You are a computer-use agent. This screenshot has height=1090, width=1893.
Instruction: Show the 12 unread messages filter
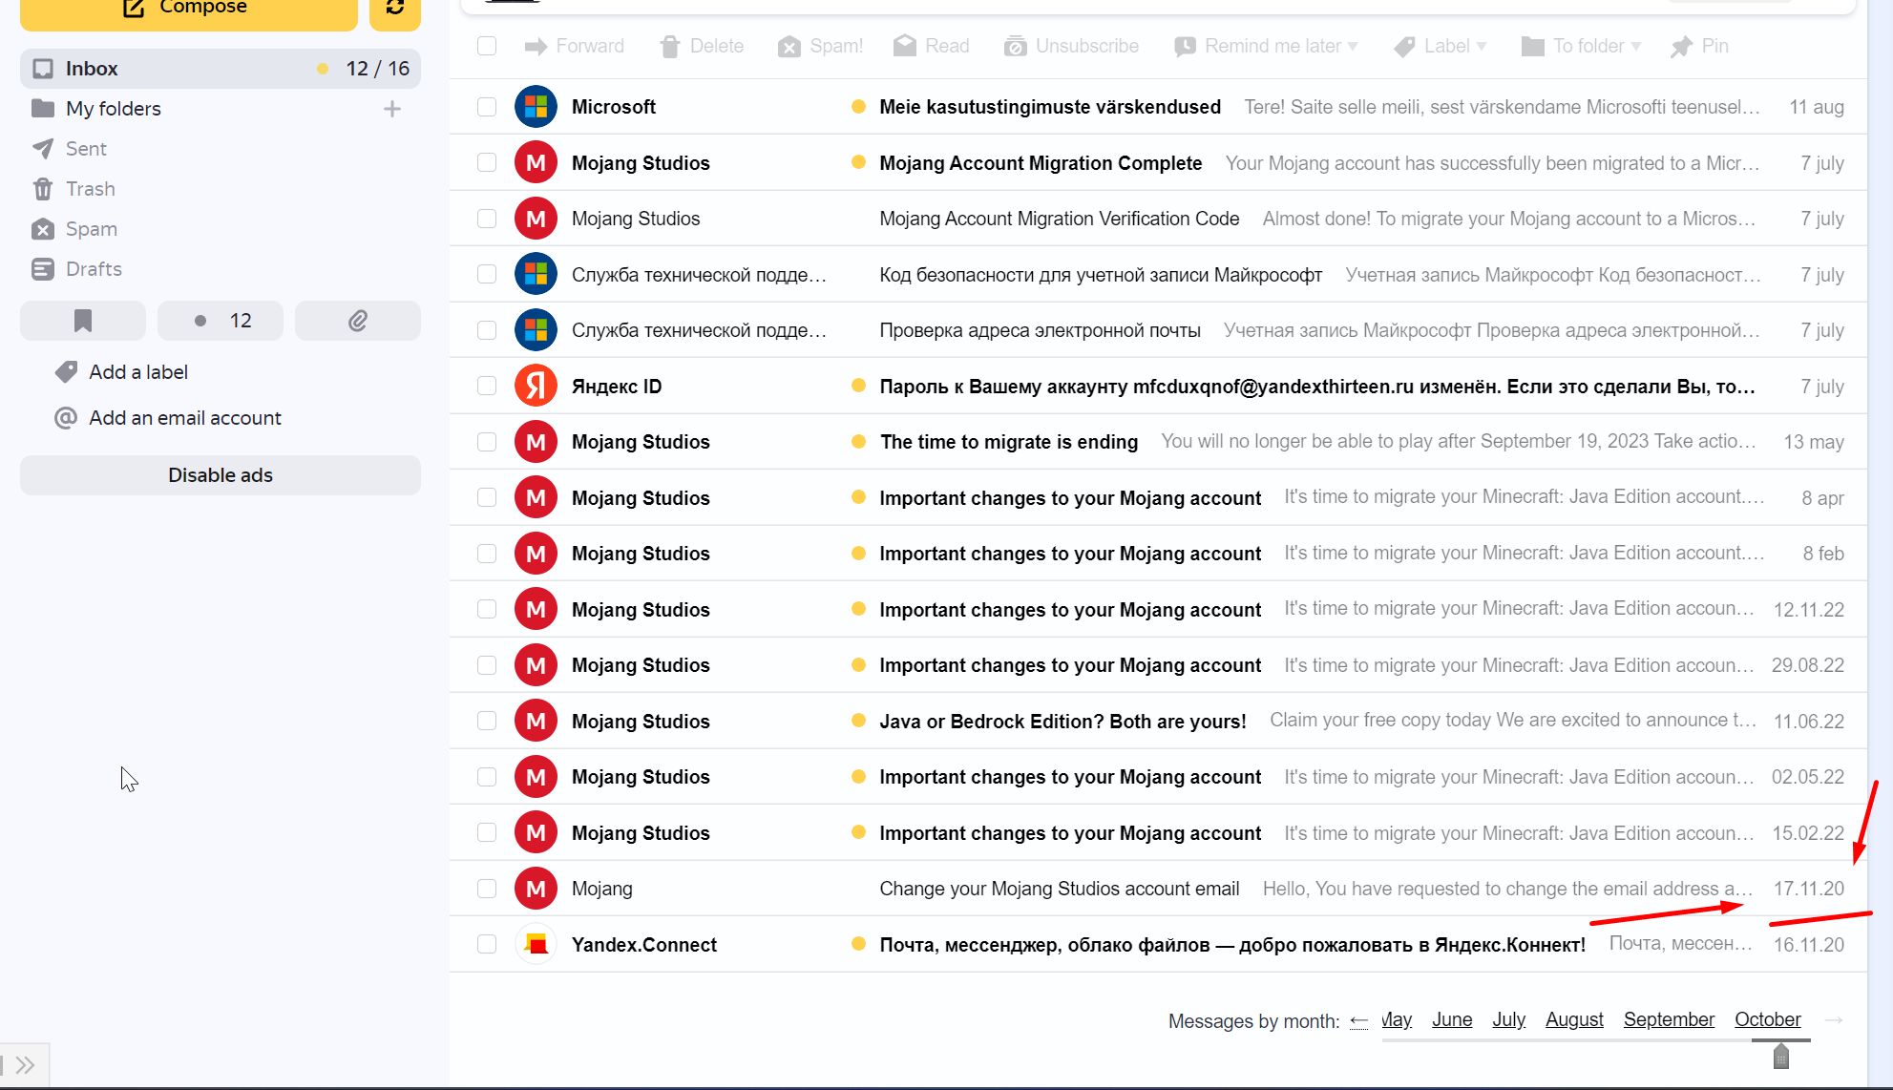221,321
